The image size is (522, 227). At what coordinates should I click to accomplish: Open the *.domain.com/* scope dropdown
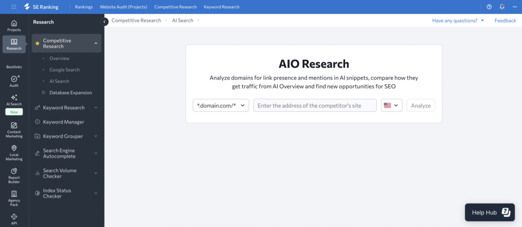tap(221, 106)
